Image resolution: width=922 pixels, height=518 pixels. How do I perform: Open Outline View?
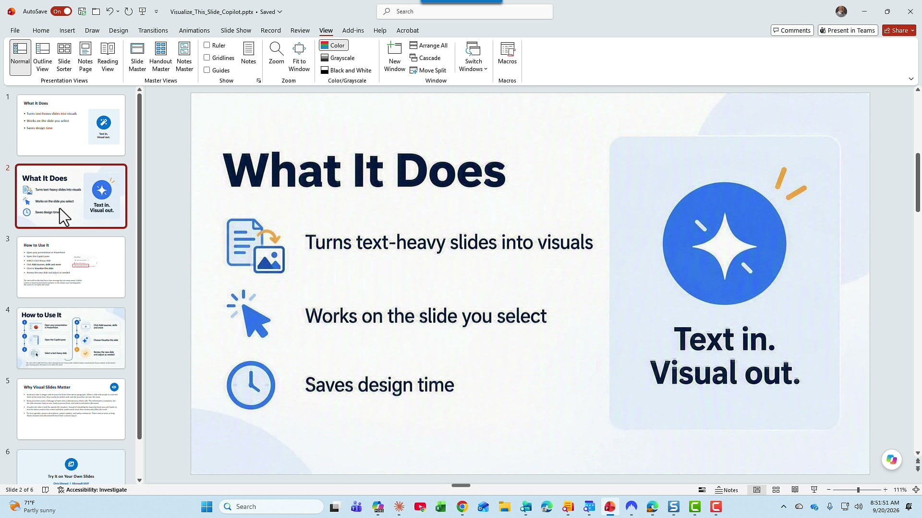tap(42, 57)
